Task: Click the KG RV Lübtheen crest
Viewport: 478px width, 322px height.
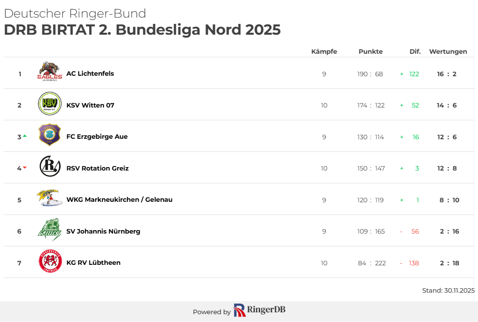Action: (x=50, y=261)
